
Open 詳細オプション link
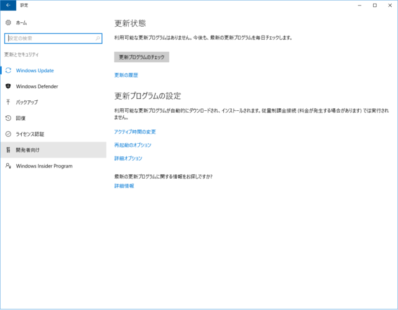[x=128, y=158]
